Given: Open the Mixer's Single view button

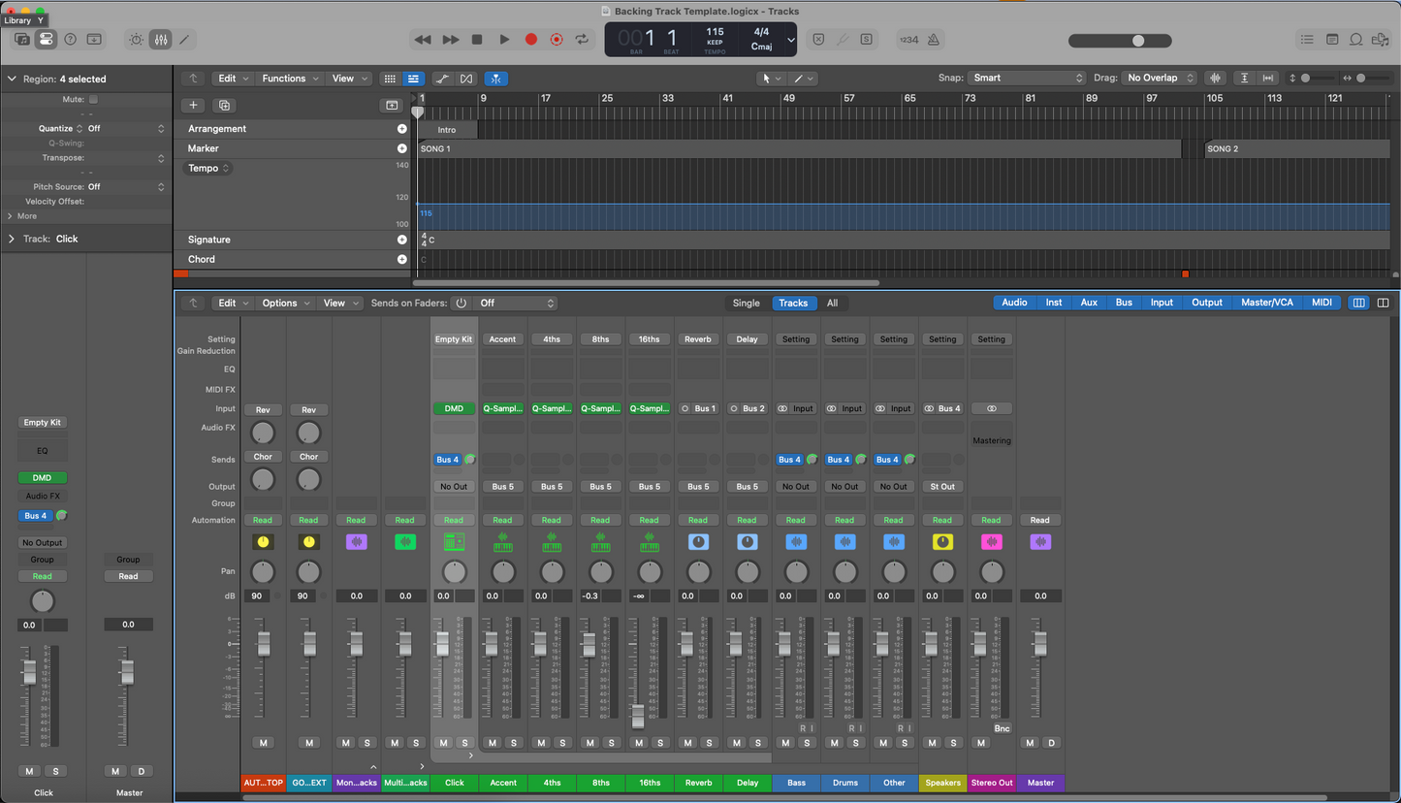Looking at the screenshot, I should (746, 303).
